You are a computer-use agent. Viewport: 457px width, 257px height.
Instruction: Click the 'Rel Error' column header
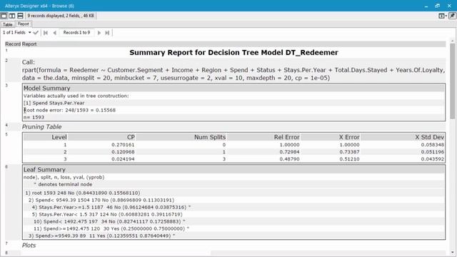286,137
